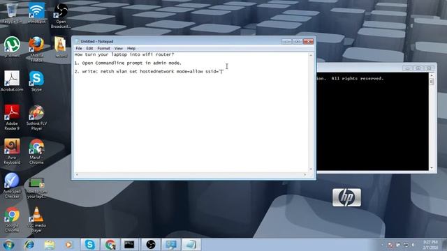The width and height of the screenshot is (447, 251).
Task: Select the 'how to turn your lapt...' video file
Action: pyautogui.click(x=36, y=188)
